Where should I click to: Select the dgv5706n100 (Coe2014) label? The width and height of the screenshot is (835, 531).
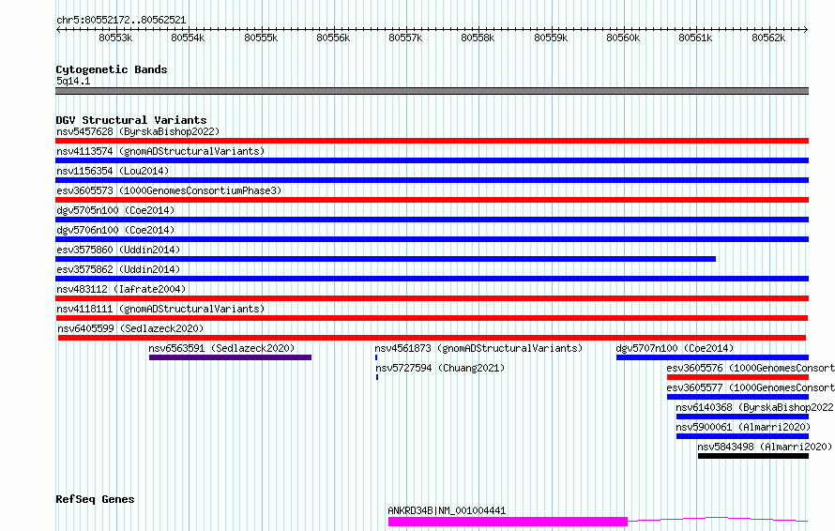[115, 230]
